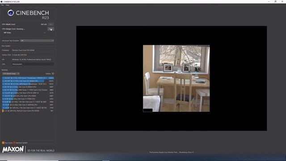Screen dimensions: 286x161
Task: Stop the running CPU (Single Core) test
Action: click(x=51, y=29)
